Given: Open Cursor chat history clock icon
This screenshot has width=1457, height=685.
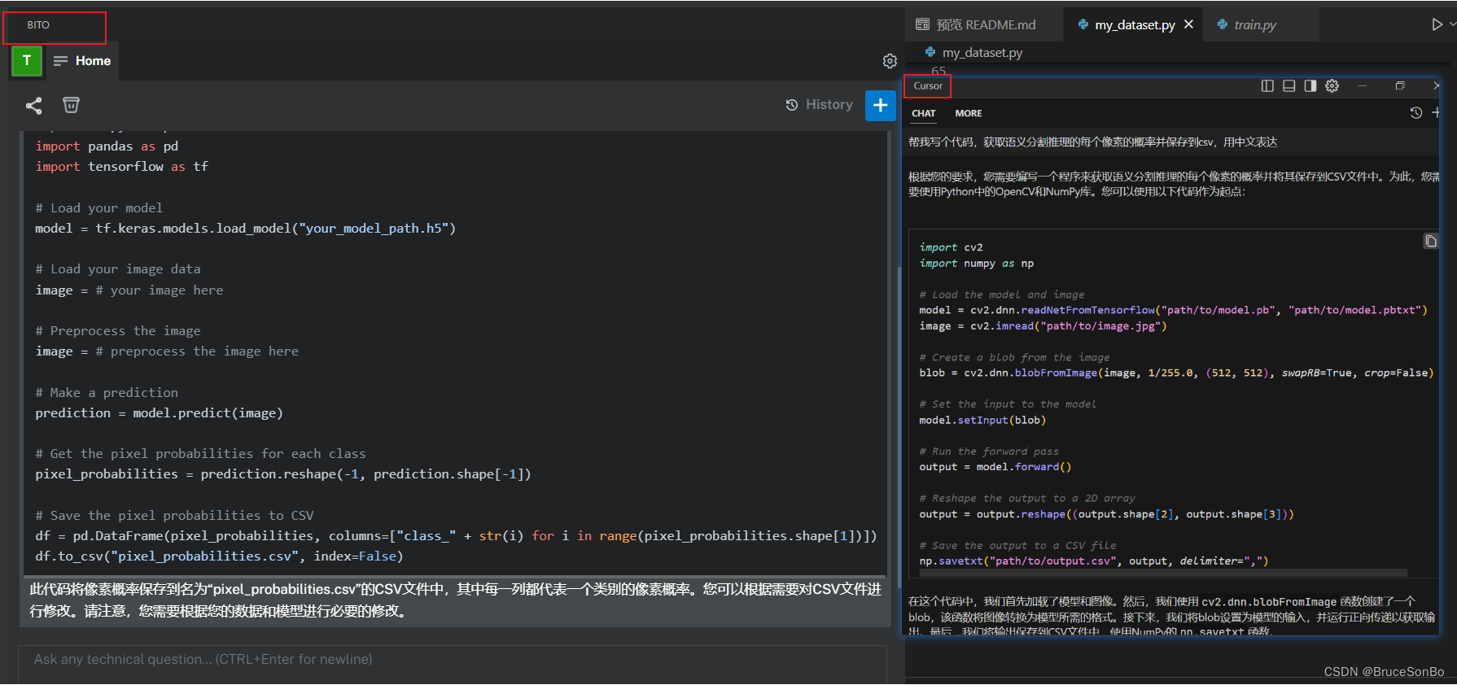Looking at the screenshot, I should pyautogui.click(x=1415, y=113).
